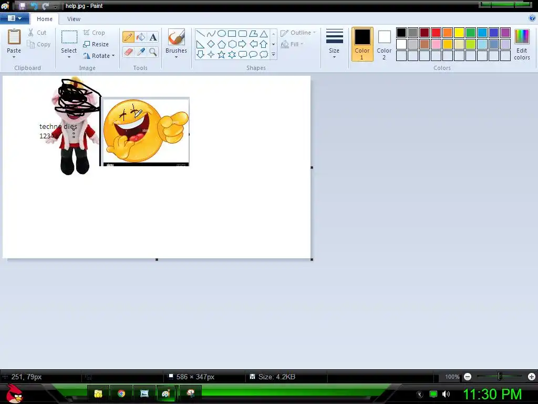Select the Eraser tool
Viewport: 538px width, 404px height.
point(128,52)
